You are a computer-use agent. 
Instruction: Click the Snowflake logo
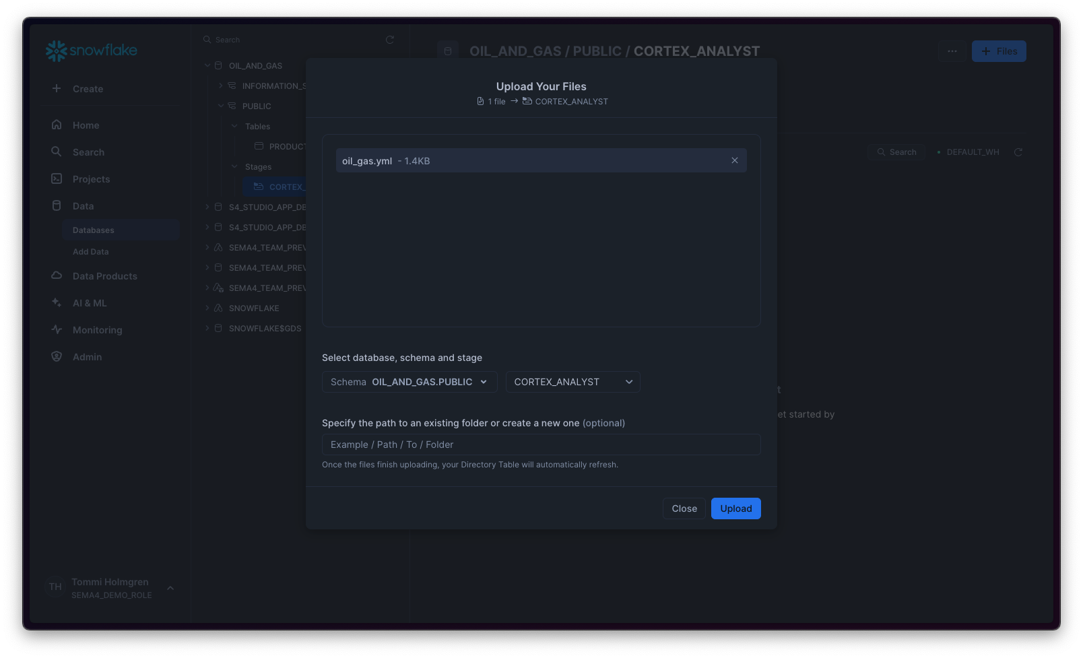91,51
